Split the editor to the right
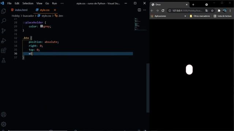This screenshot has width=234, height=131. (x=139, y=10)
